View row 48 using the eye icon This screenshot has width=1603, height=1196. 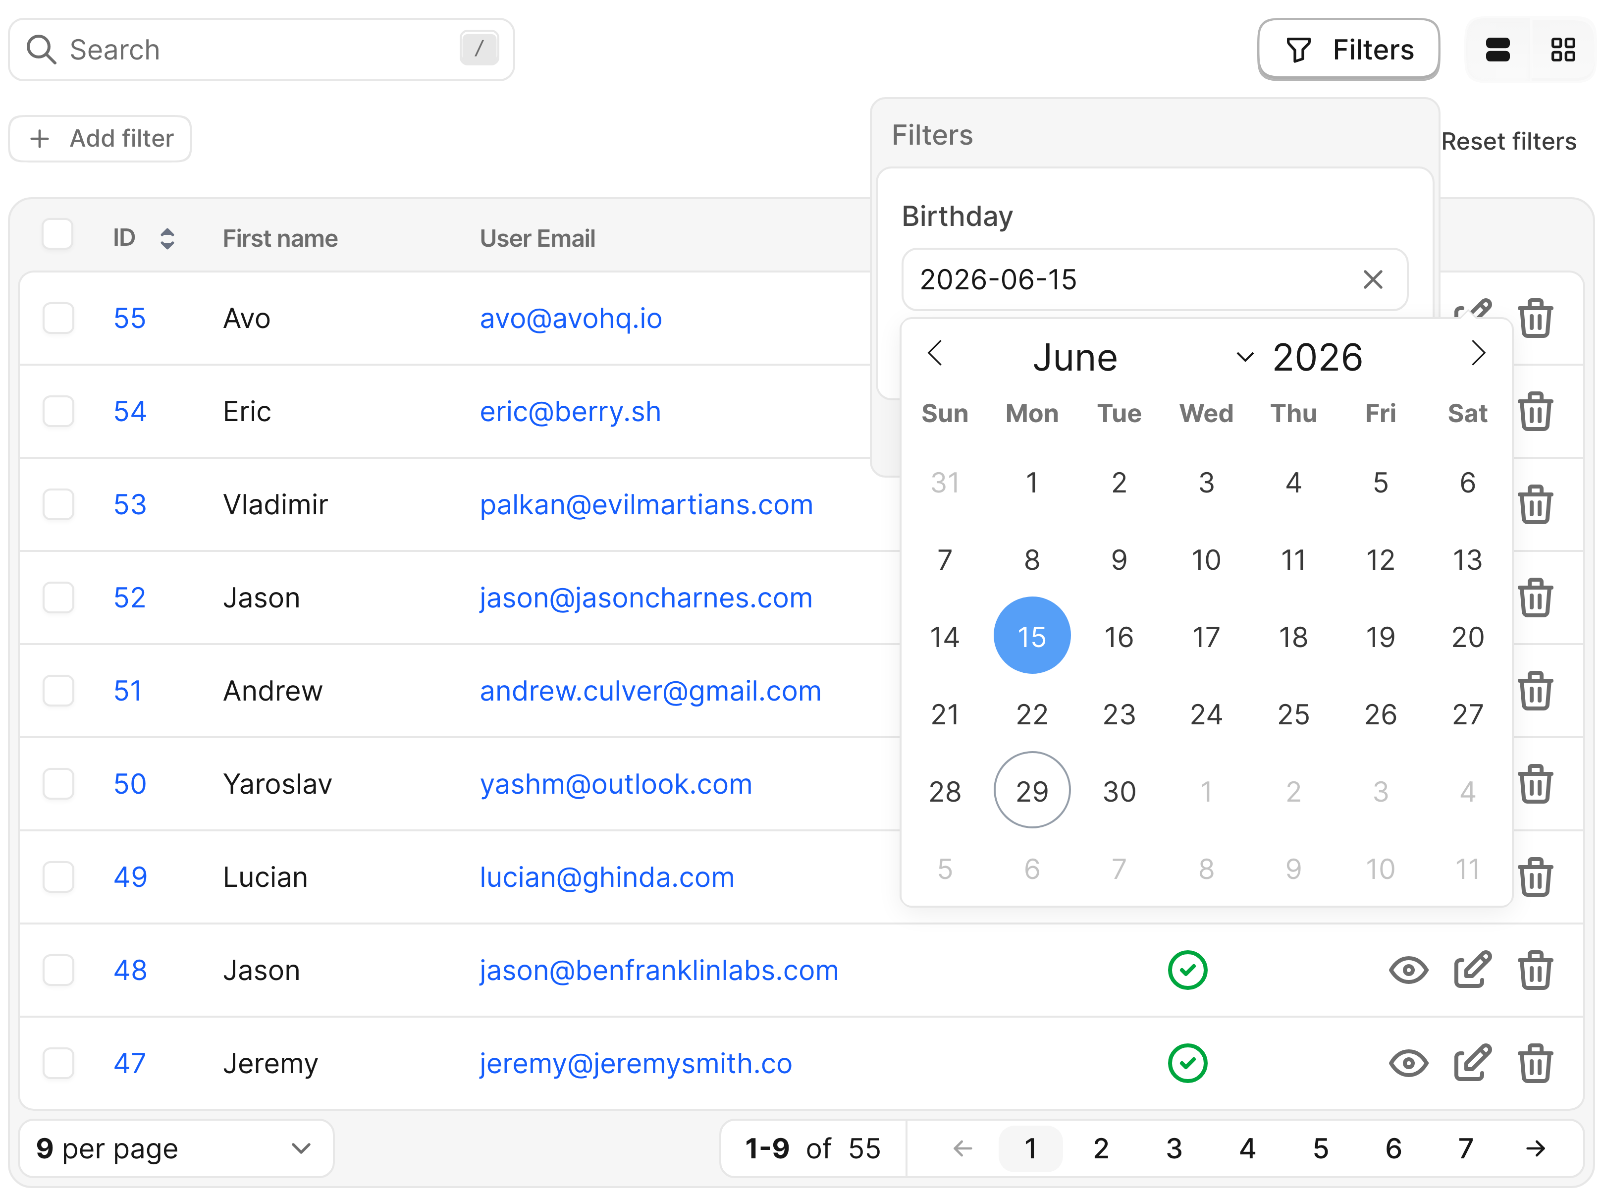pyautogui.click(x=1408, y=970)
